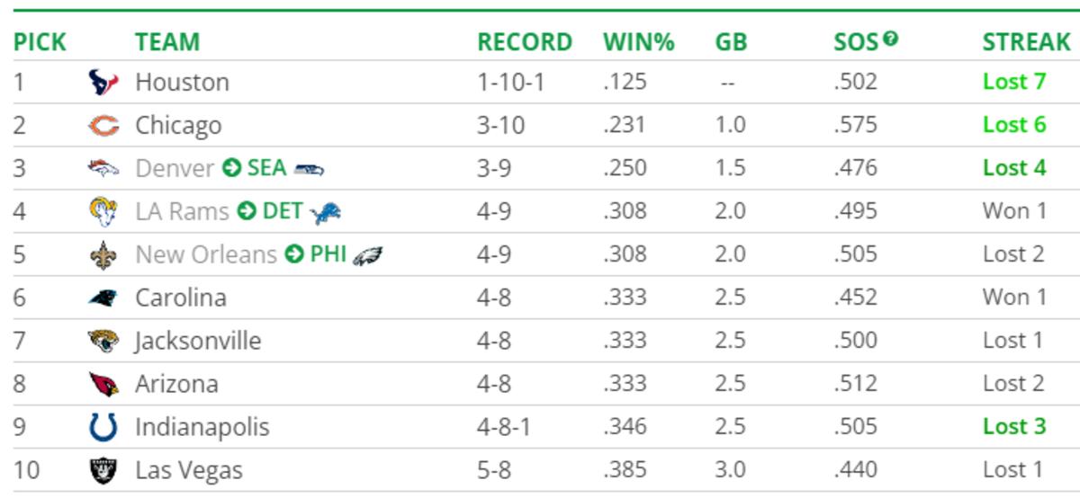
Task: Open the Jacksonville team link
Action: click(x=198, y=342)
